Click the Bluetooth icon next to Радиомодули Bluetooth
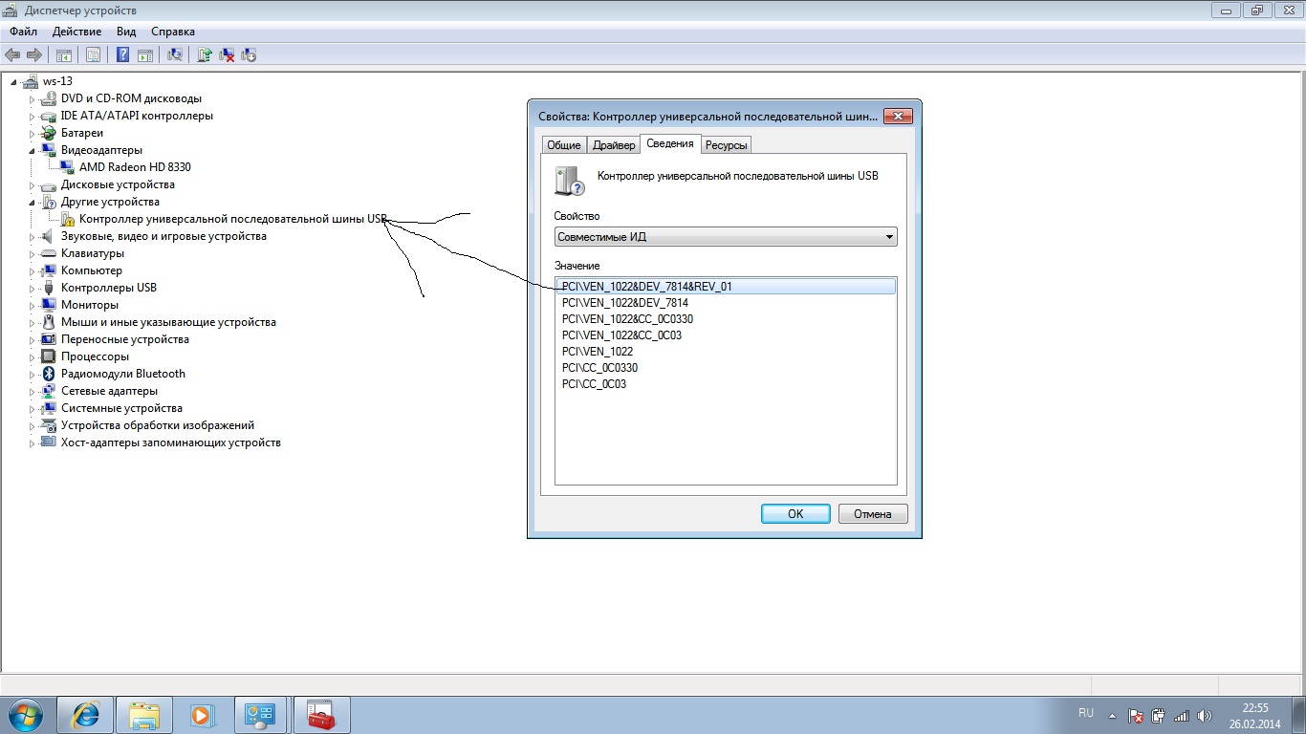 [50, 374]
